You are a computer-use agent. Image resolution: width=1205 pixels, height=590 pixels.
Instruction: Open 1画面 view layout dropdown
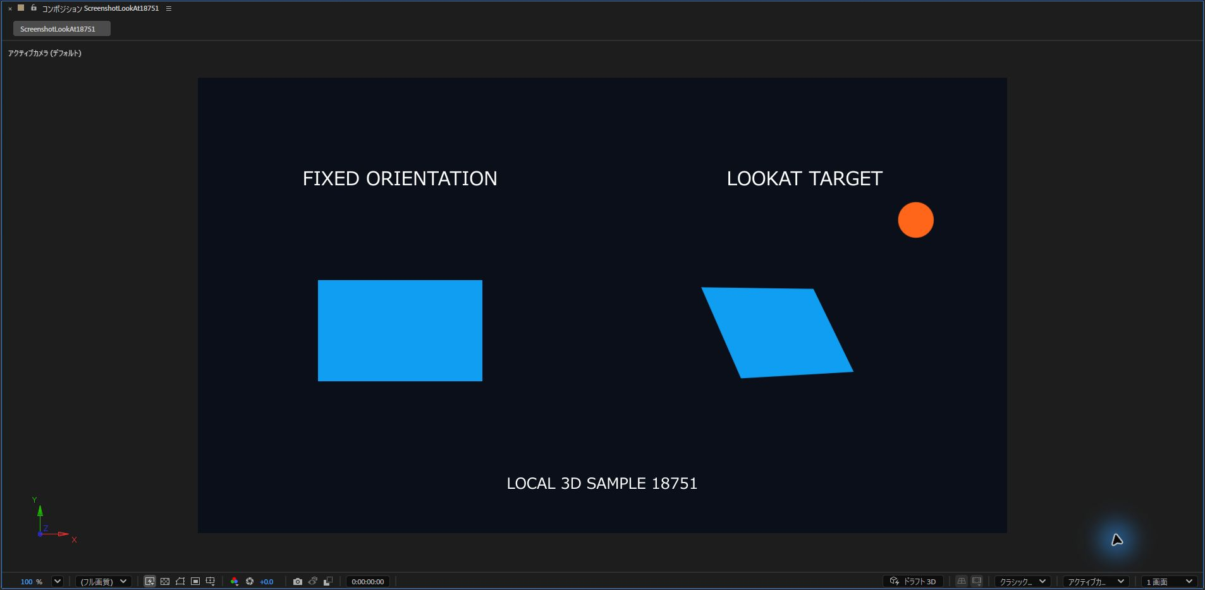1169,582
